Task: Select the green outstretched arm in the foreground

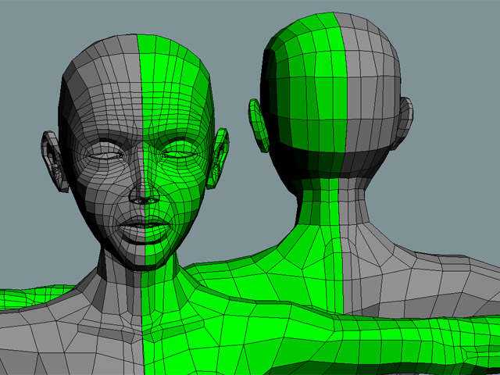Action: (x=391, y=336)
